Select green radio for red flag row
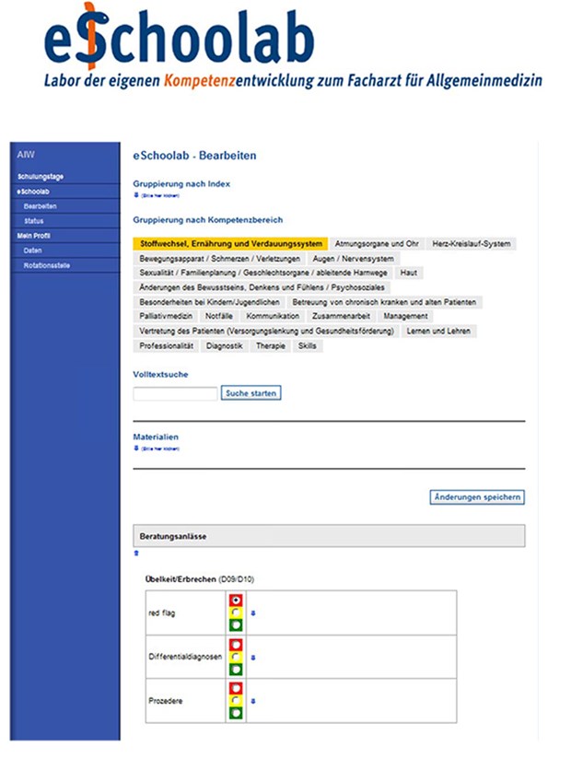Image resolution: width=571 pixels, height=758 pixels. point(236,625)
